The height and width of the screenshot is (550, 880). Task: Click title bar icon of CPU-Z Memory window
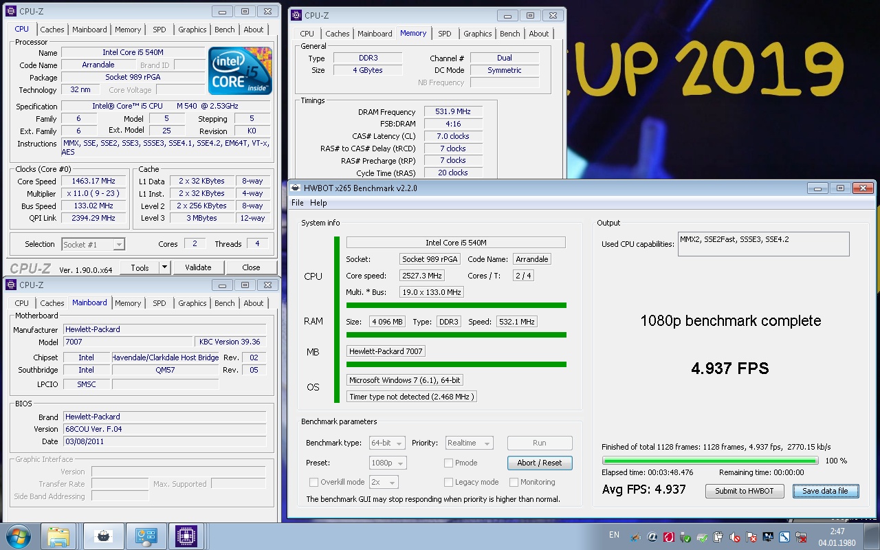pyautogui.click(x=296, y=15)
